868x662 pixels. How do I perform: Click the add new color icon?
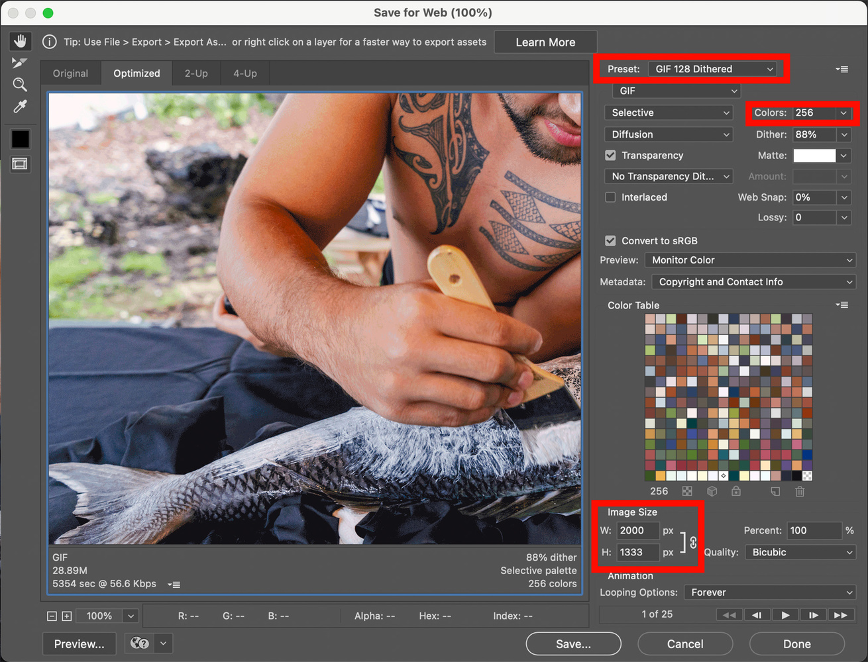pos(775,491)
